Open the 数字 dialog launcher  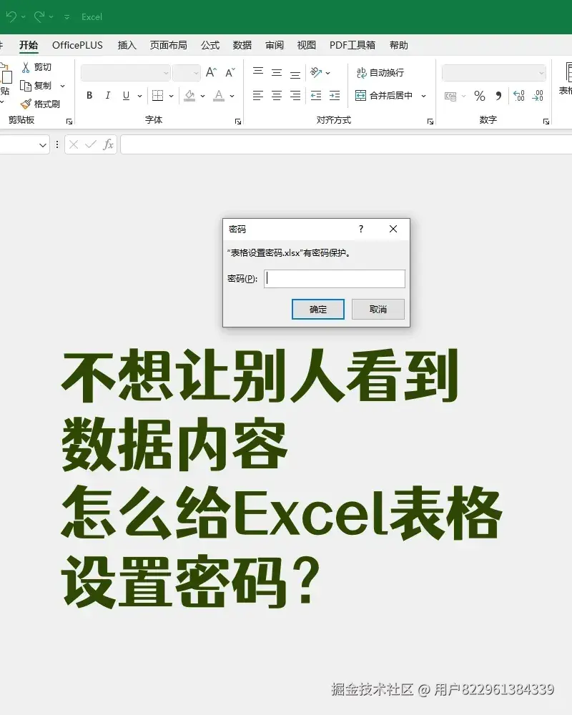[x=546, y=122]
